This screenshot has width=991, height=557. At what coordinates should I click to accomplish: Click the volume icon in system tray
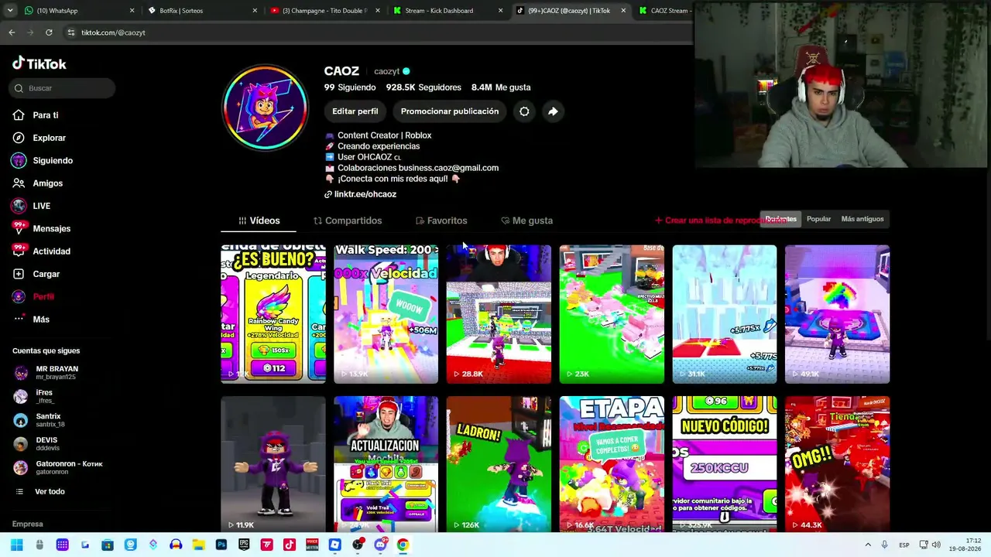click(x=935, y=545)
